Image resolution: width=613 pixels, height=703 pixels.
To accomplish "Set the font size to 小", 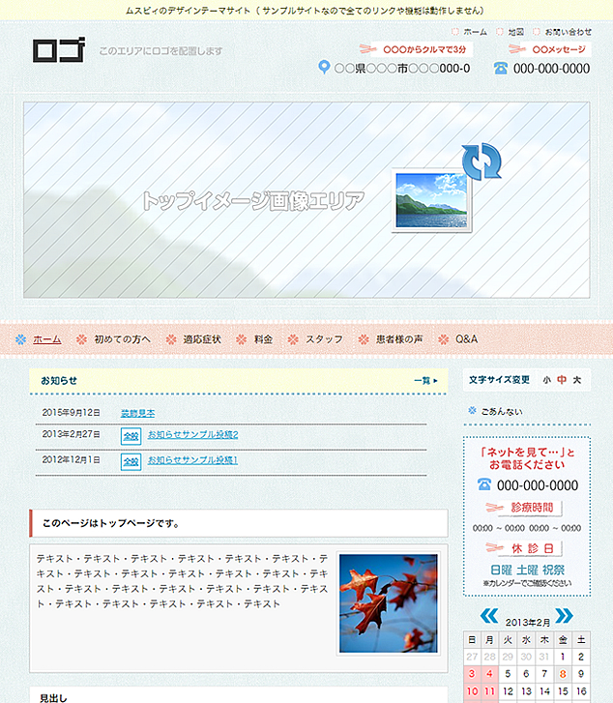I will pos(546,380).
